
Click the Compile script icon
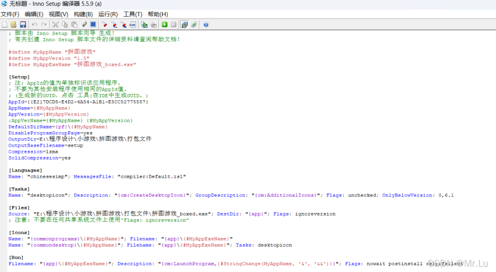pyautogui.click(x=144, y=25)
